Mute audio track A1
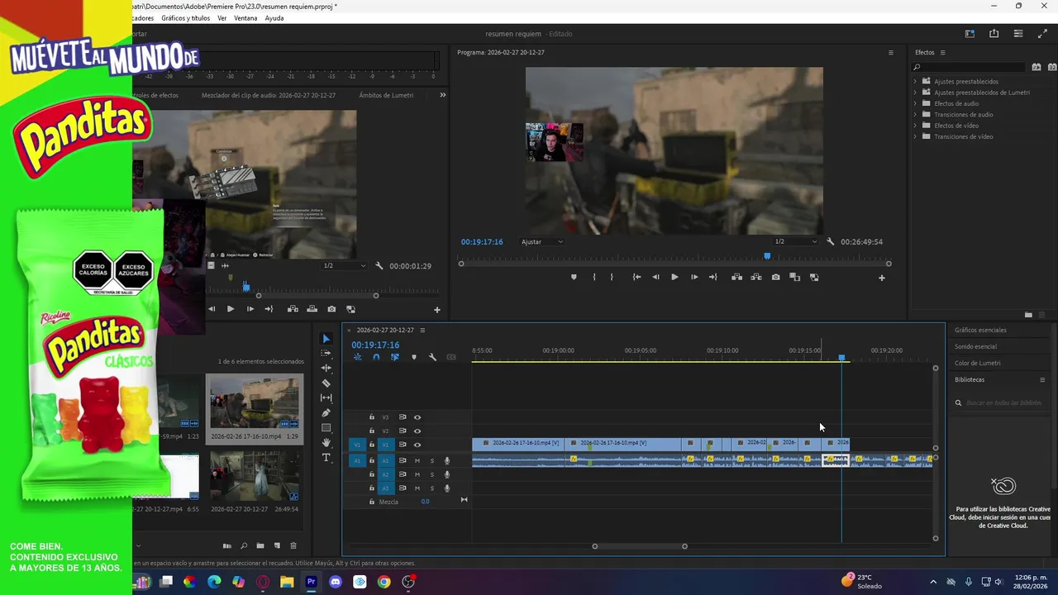This screenshot has width=1058, height=595. click(x=417, y=460)
